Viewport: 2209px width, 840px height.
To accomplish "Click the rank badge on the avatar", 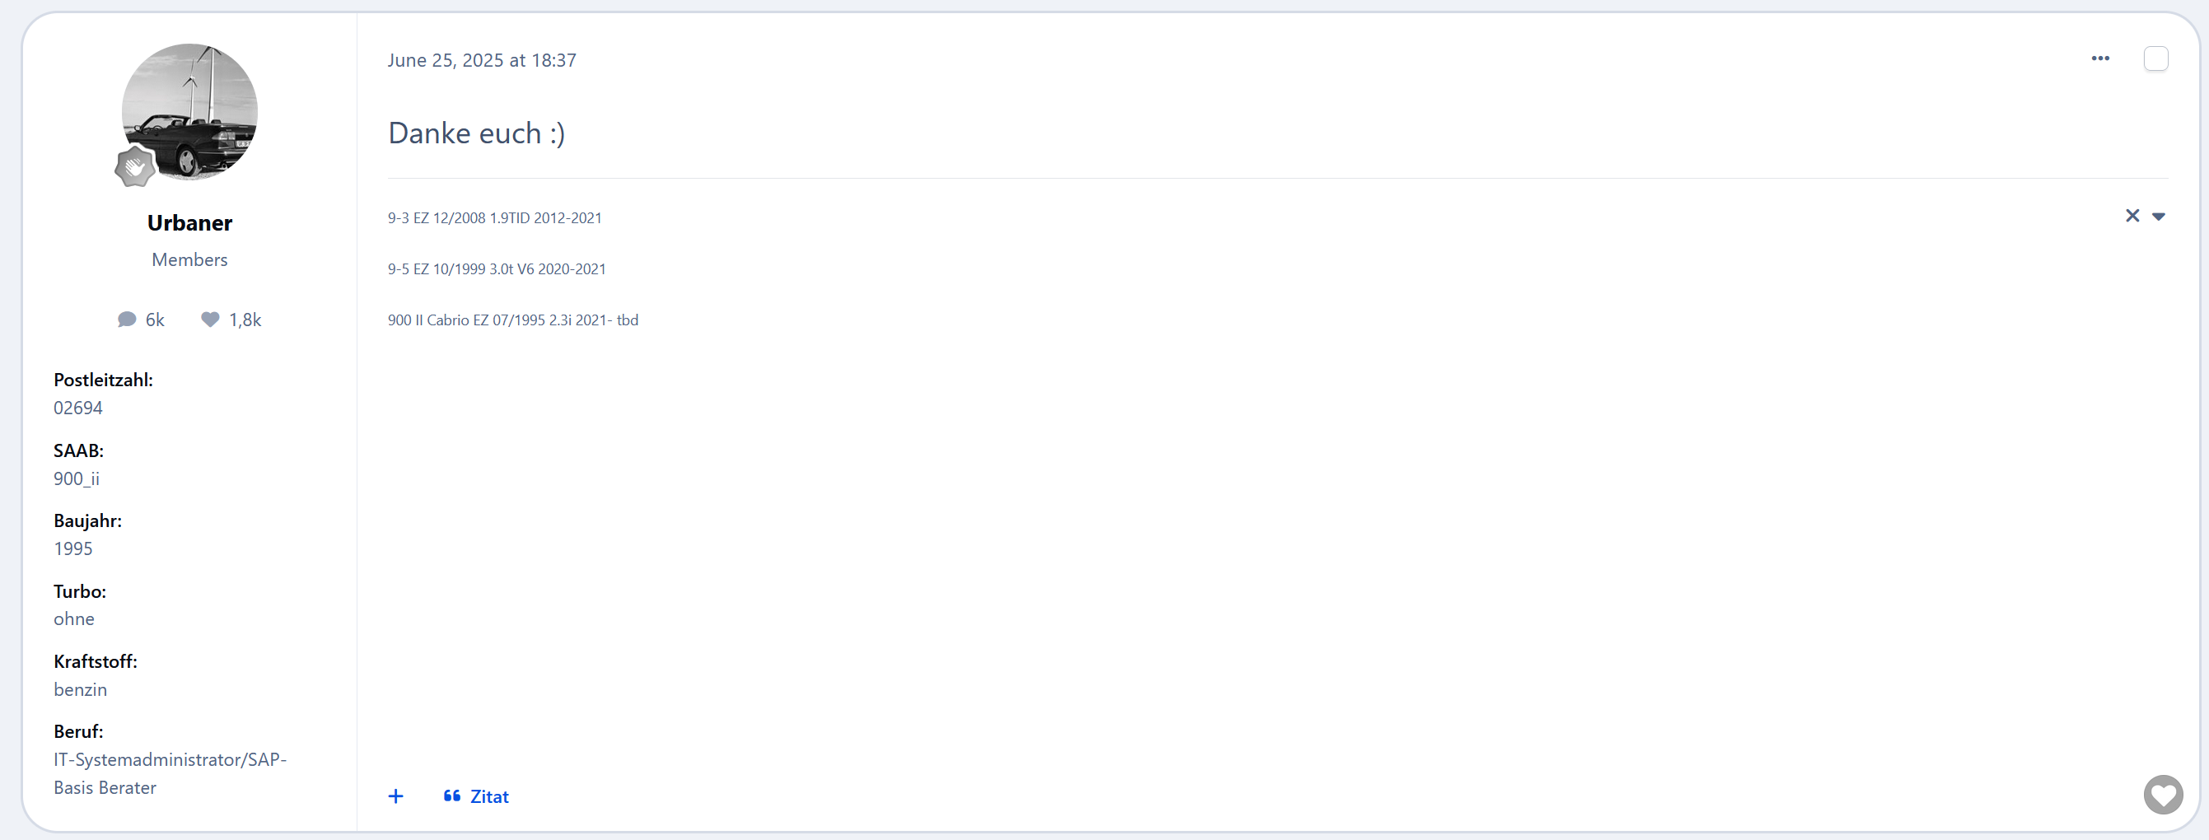I will click(134, 166).
